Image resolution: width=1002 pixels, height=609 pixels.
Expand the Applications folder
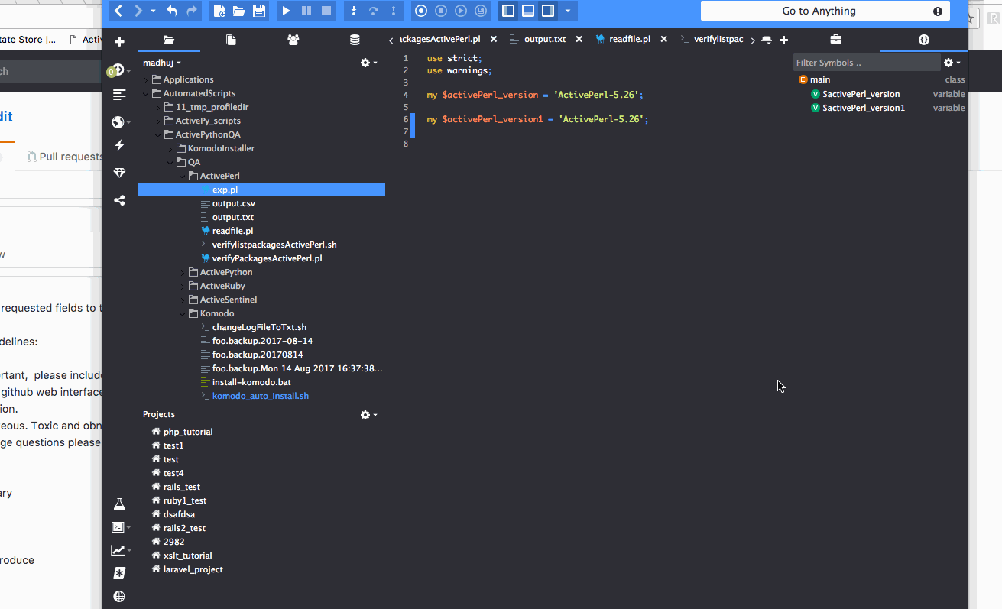[x=146, y=79]
